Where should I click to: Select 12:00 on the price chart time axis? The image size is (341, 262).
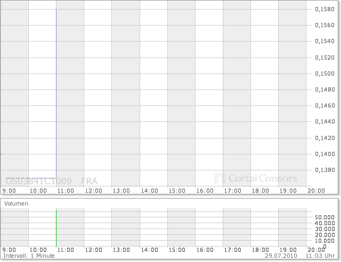94,191
